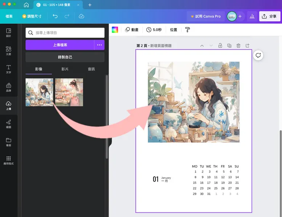Open the 品牌 (Brand) sidebar panel
This screenshot has width=282, height=217.
coord(8,87)
